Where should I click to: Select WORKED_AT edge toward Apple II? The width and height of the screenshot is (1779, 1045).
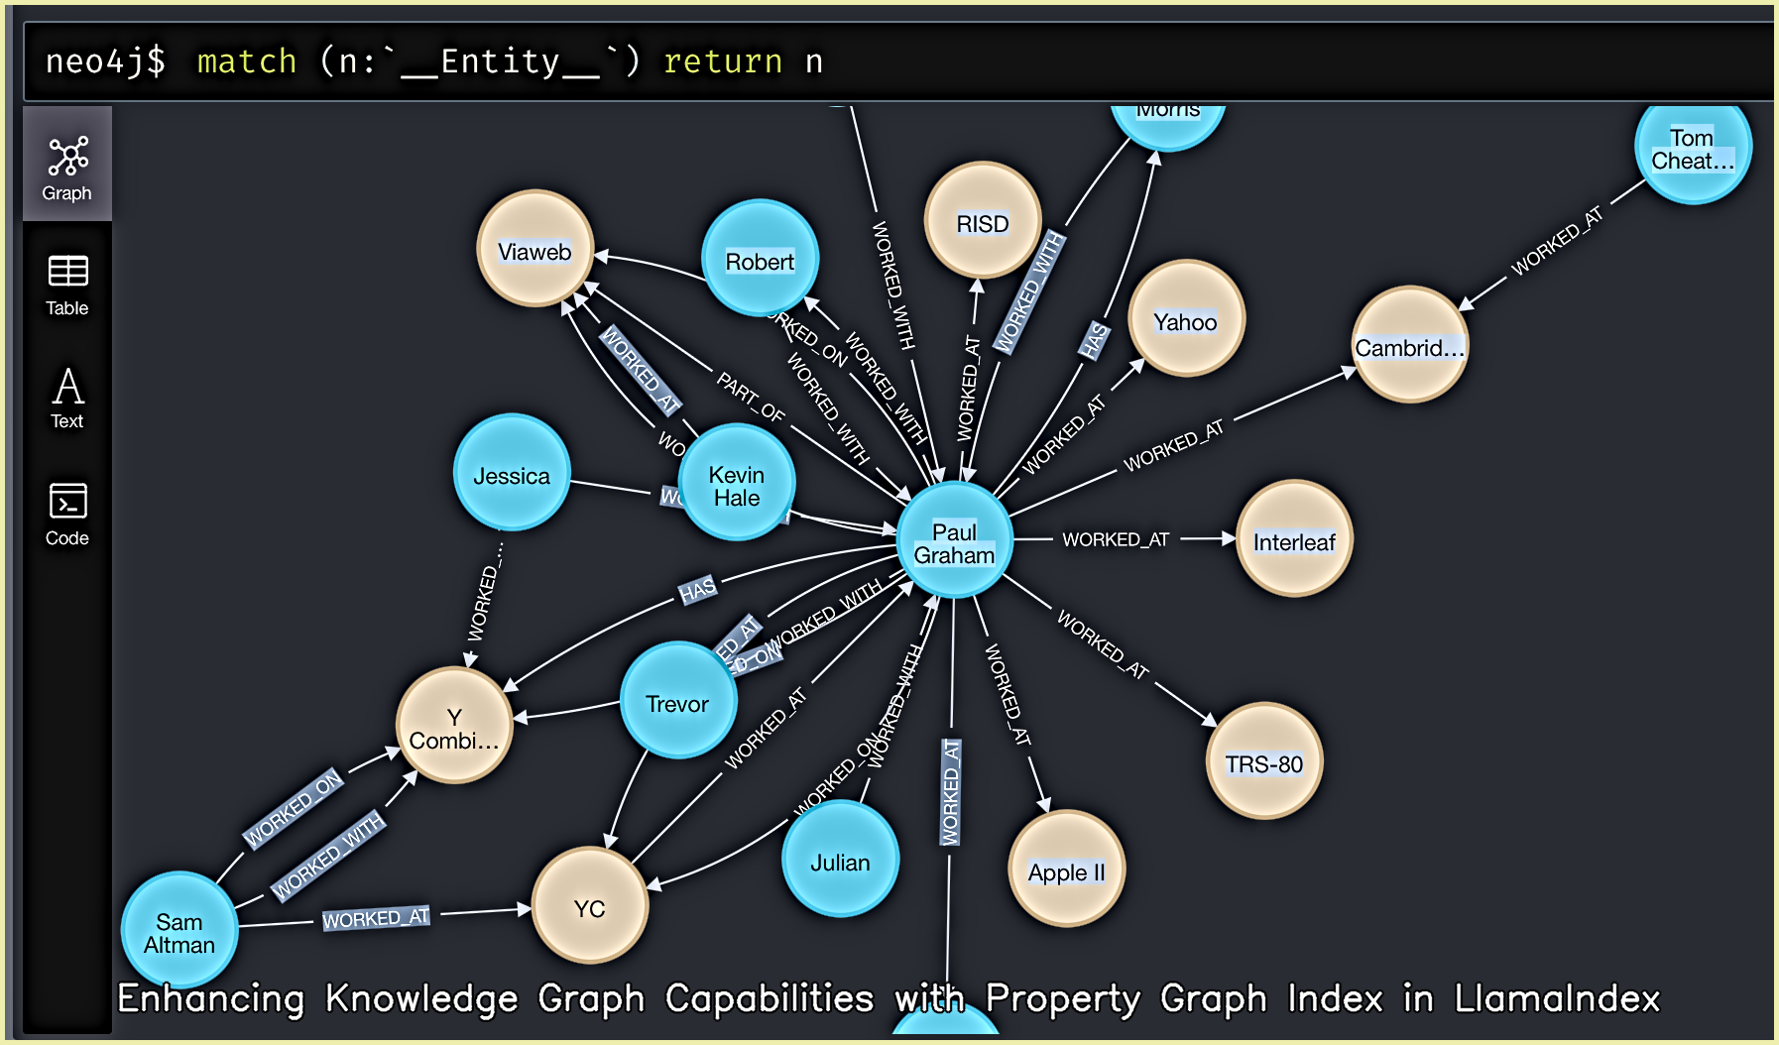[1008, 694]
